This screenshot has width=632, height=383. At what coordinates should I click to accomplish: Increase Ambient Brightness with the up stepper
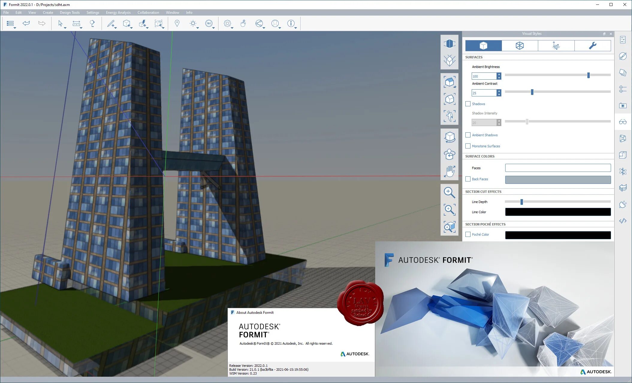click(499, 74)
